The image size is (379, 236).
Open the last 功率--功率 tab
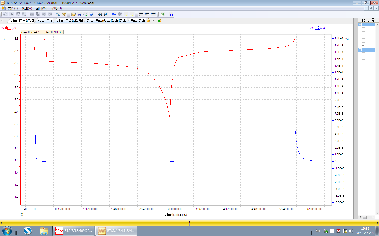(x=138, y=20)
